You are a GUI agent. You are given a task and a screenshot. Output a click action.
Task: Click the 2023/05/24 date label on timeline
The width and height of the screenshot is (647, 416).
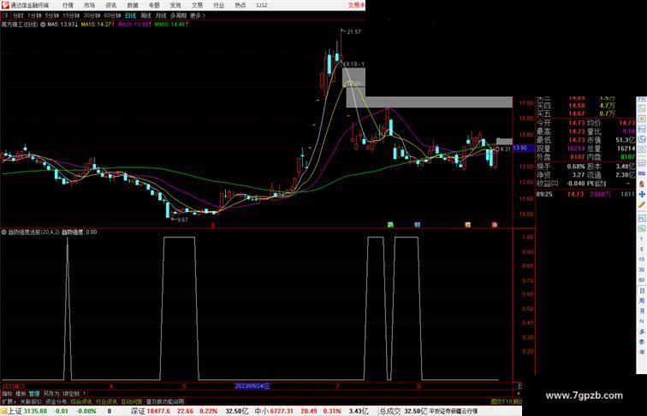pos(252,386)
